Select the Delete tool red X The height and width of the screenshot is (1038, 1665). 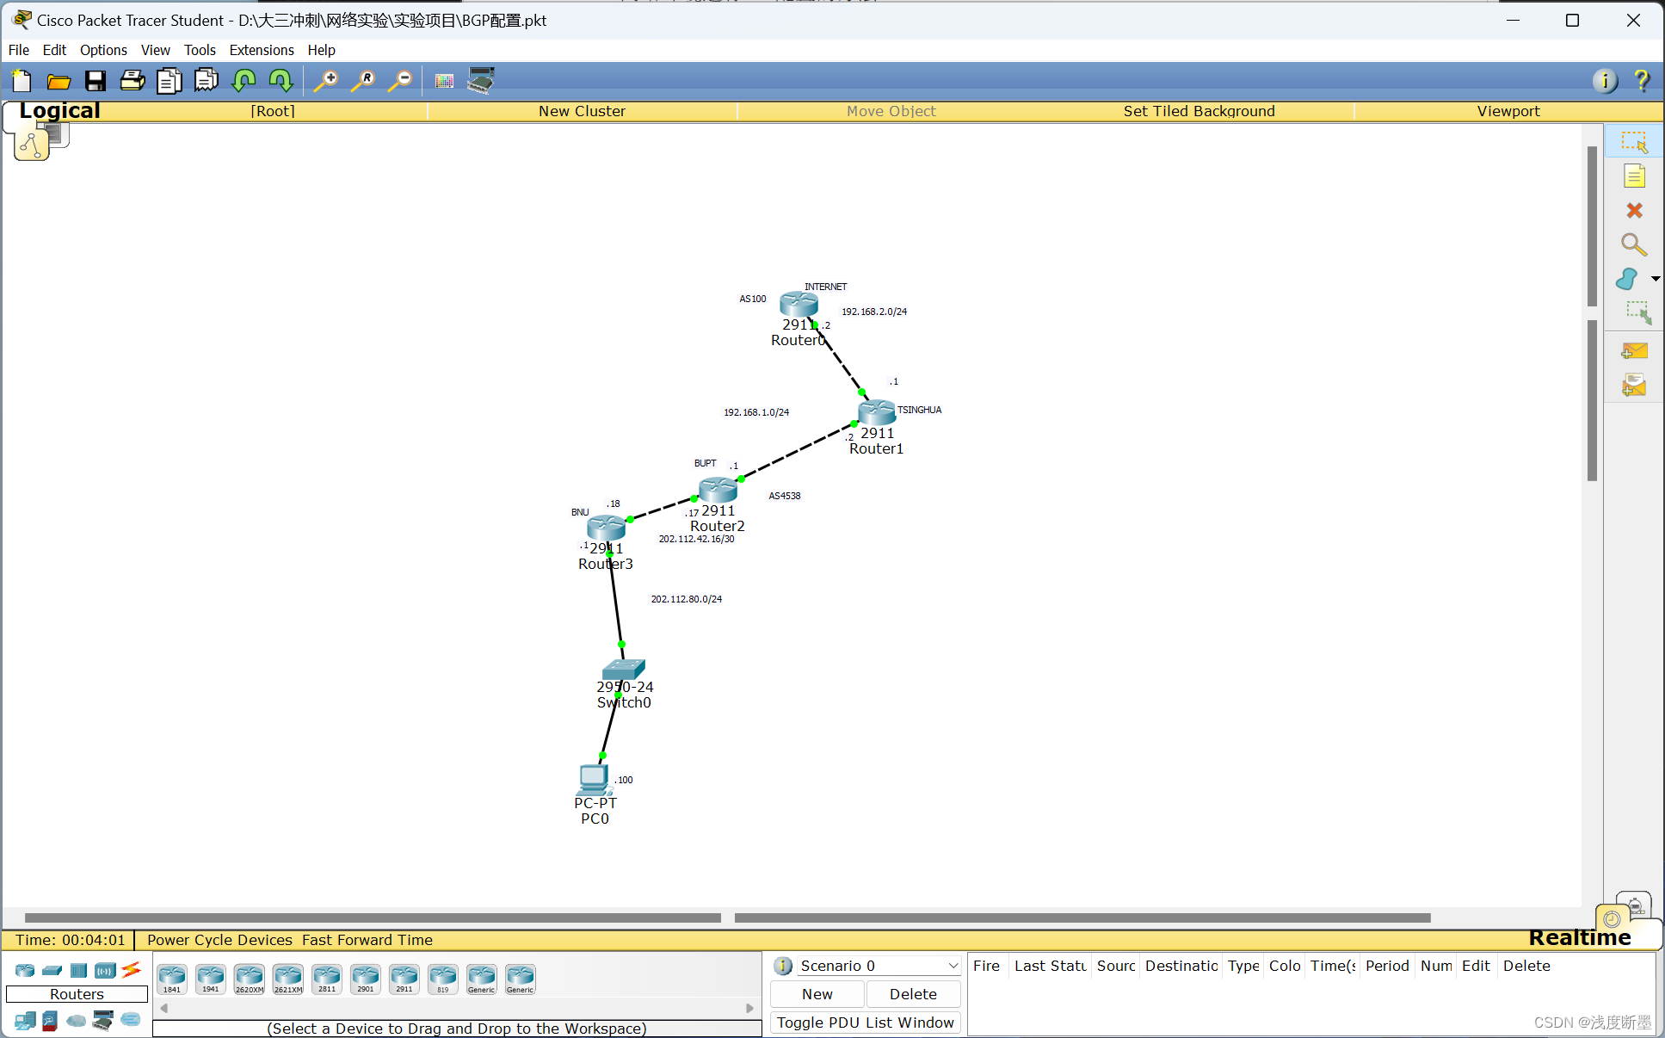[1634, 210]
